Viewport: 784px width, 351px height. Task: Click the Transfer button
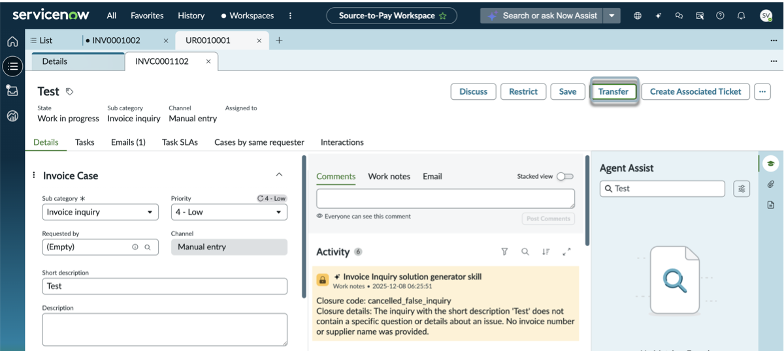pos(613,92)
